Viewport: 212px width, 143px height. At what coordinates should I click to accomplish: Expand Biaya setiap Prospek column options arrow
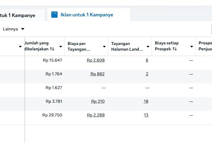click(x=192, y=46)
